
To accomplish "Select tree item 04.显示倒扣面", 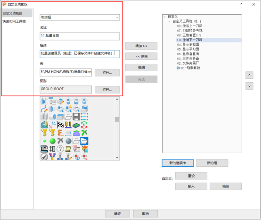I will pyautogui.click(x=188, y=44).
